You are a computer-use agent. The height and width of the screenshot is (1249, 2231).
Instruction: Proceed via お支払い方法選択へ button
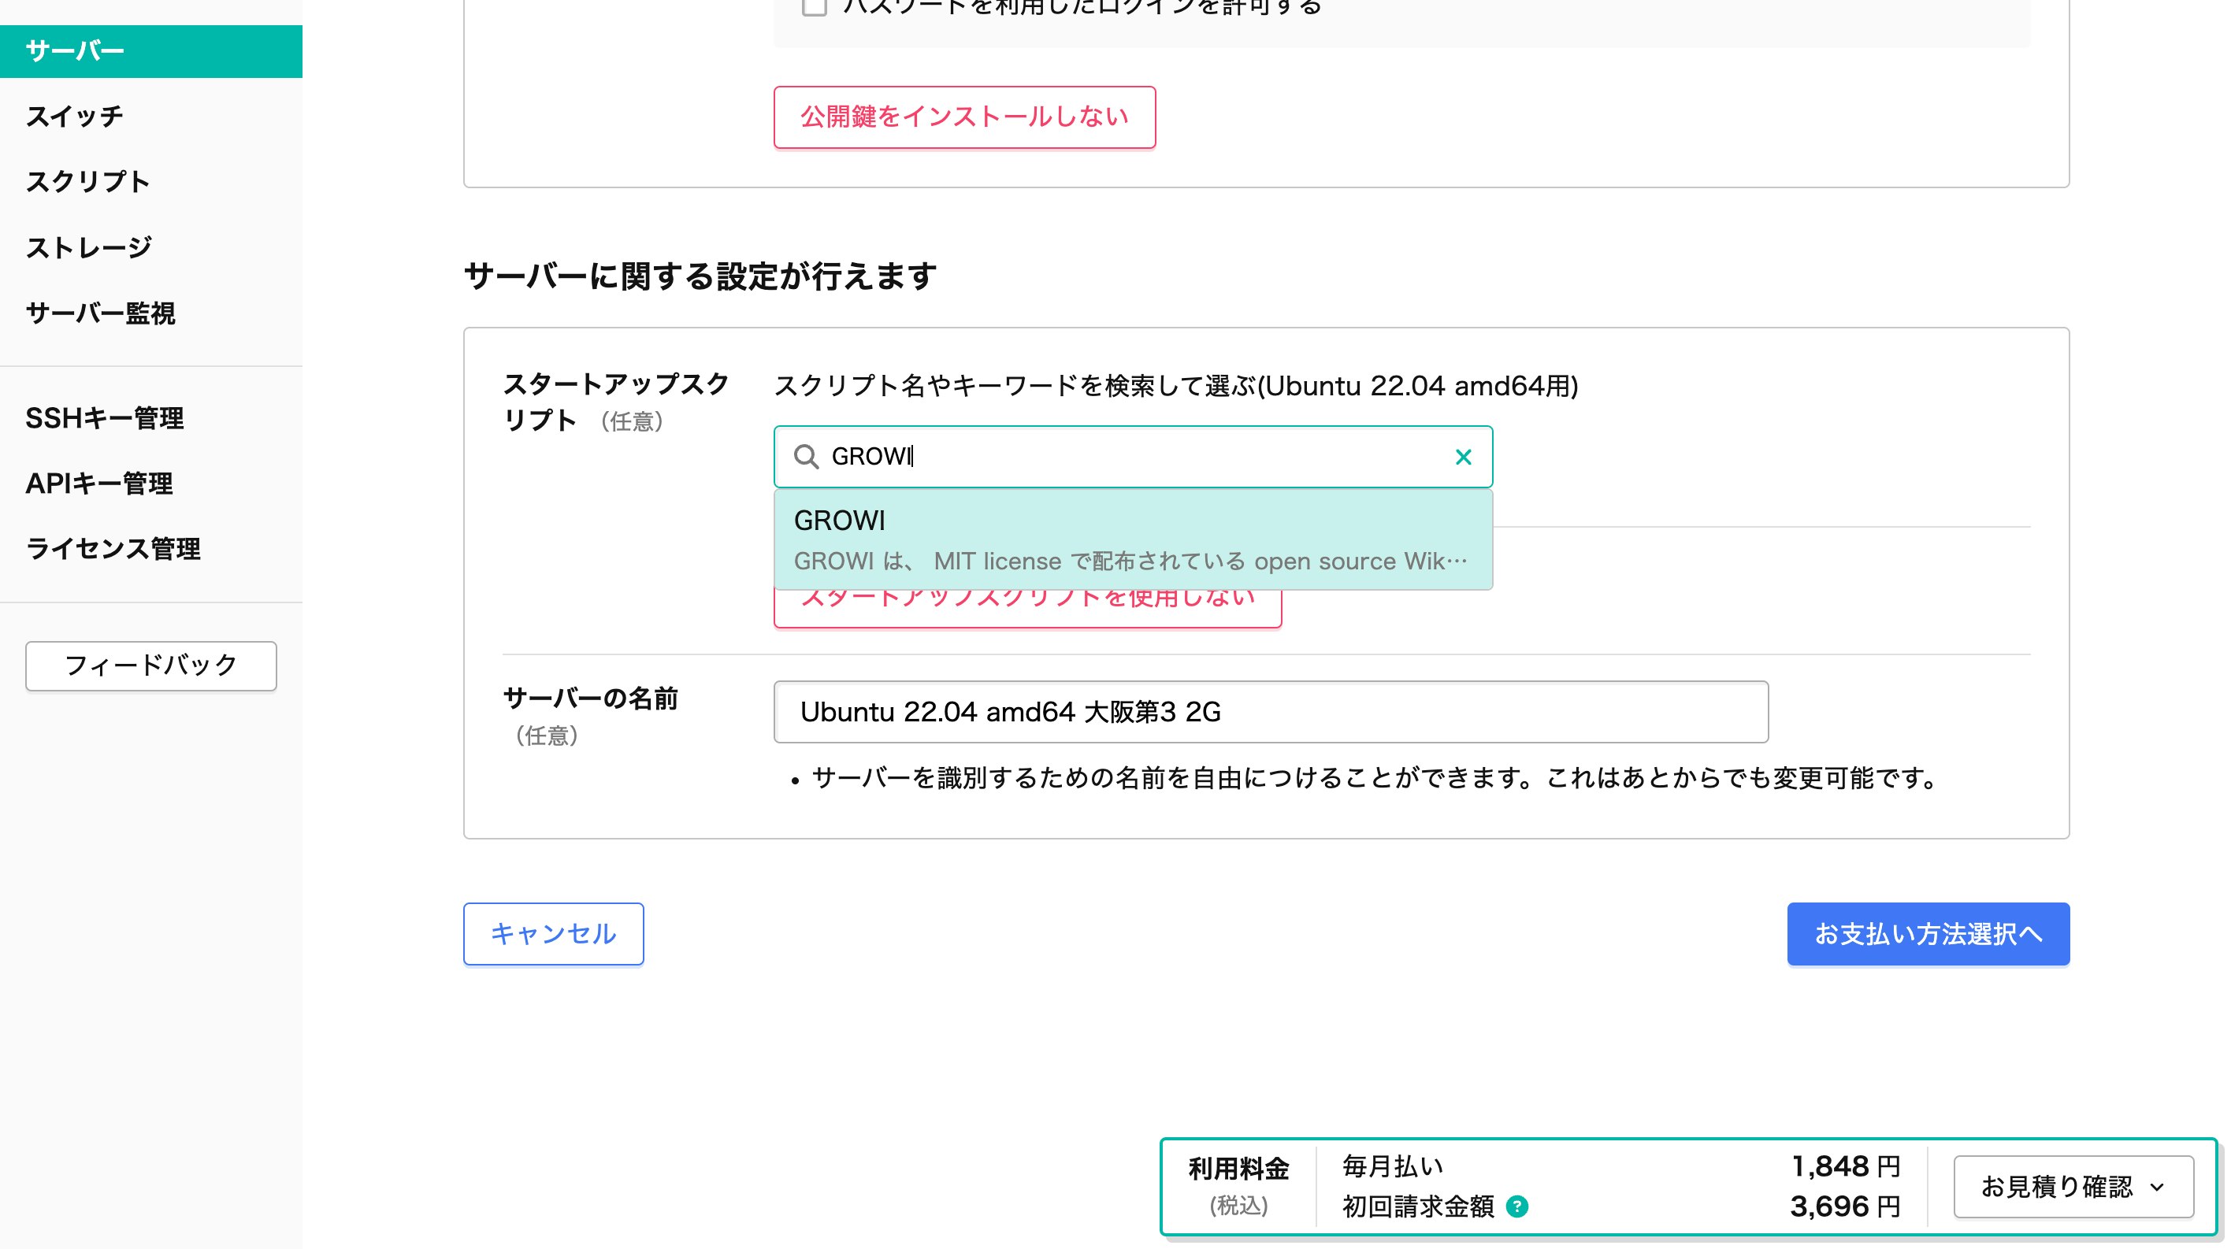click(x=1928, y=933)
